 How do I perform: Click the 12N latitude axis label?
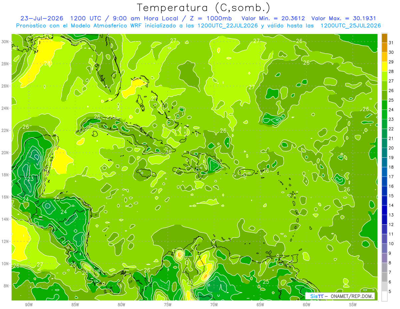pos(5,241)
